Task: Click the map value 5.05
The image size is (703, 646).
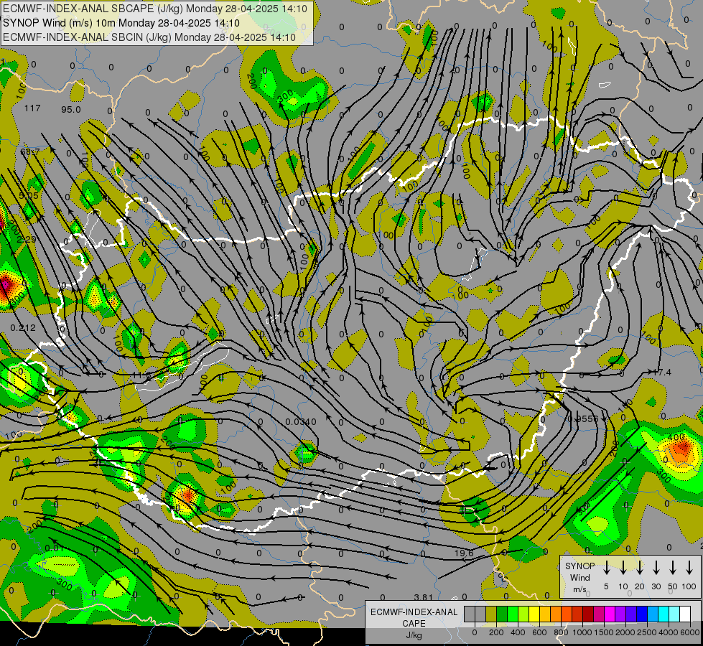Action: pyautogui.click(x=29, y=195)
